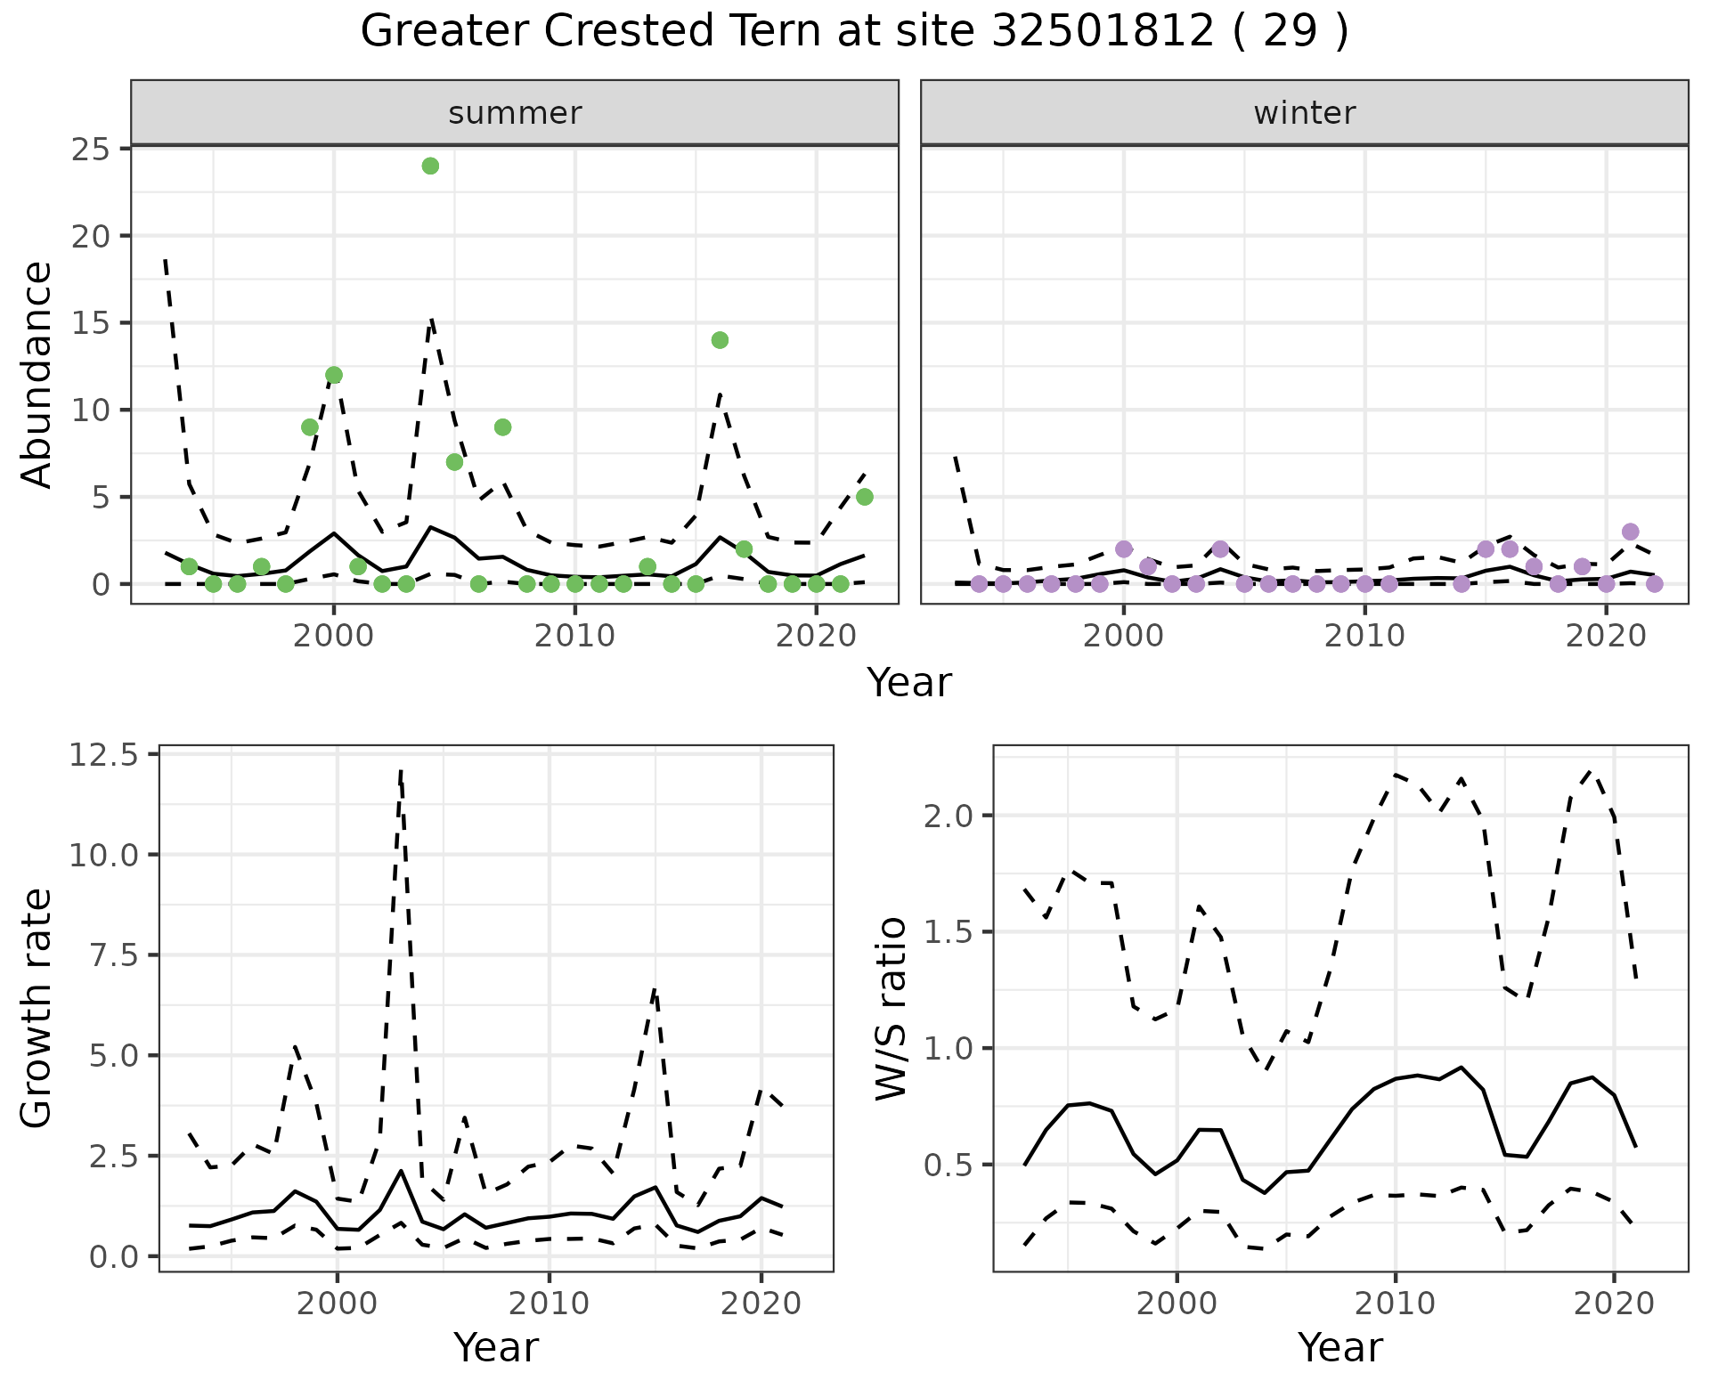Click the winter facet header
Image resolution: width=1710 pixels, height=1389 pixels.
pyautogui.click(x=1304, y=113)
